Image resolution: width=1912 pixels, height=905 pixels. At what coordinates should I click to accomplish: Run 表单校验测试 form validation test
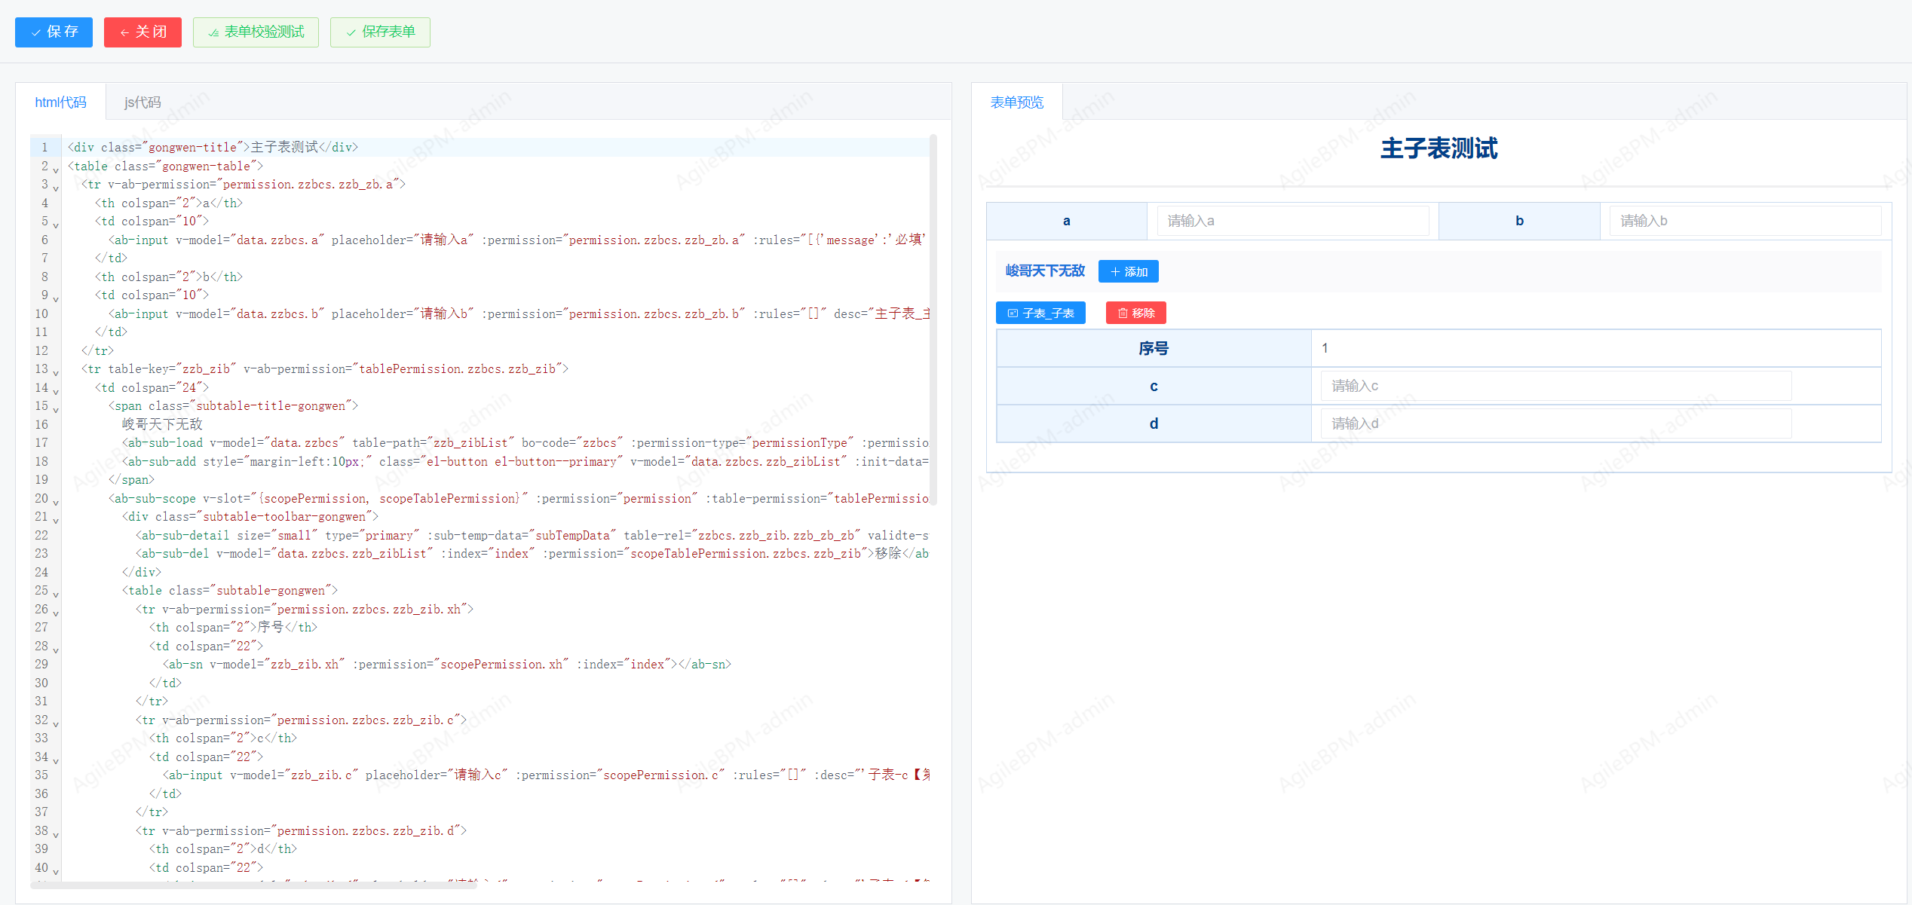[256, 32]
